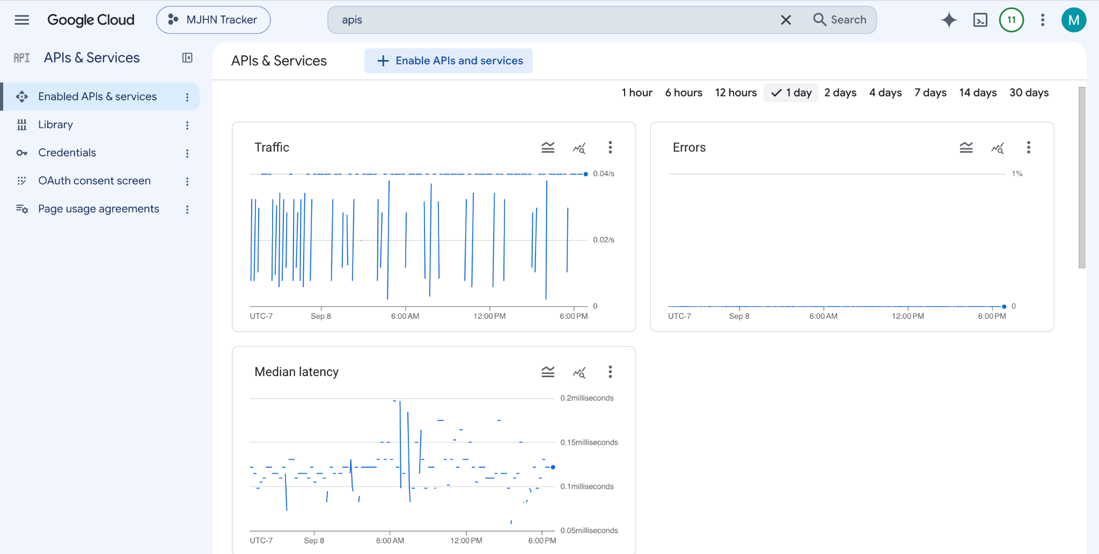Click the Median latency latest data point
The width and height of the screenshot is (1099, 554).
pyautogui.click(x=553, y=467)
